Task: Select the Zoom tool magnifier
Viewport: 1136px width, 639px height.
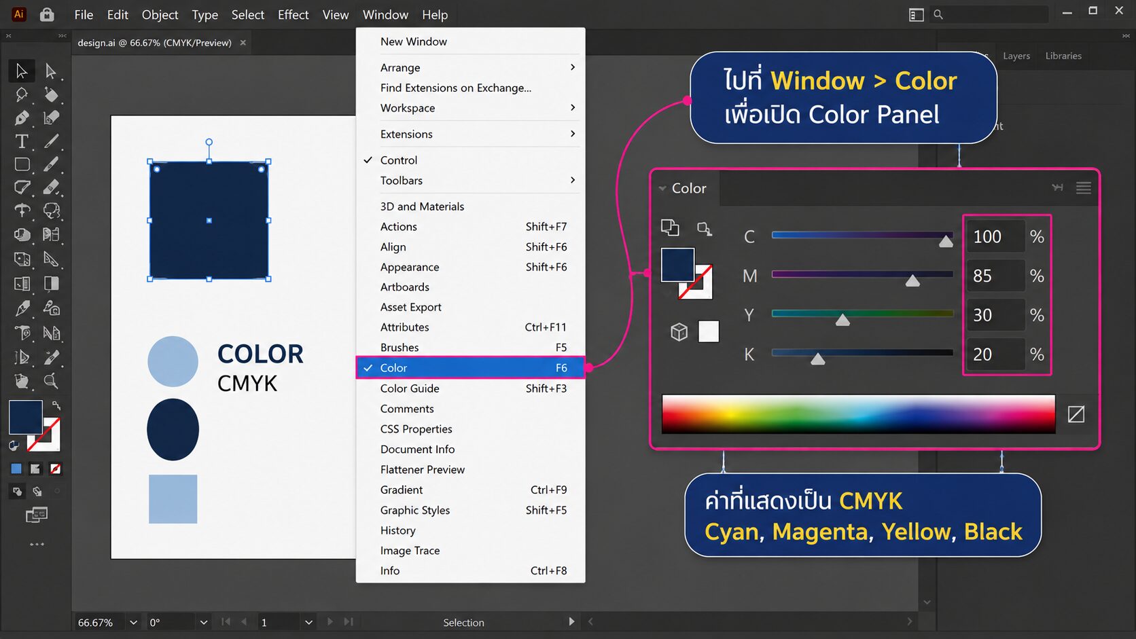Action: tap(51, 380)
